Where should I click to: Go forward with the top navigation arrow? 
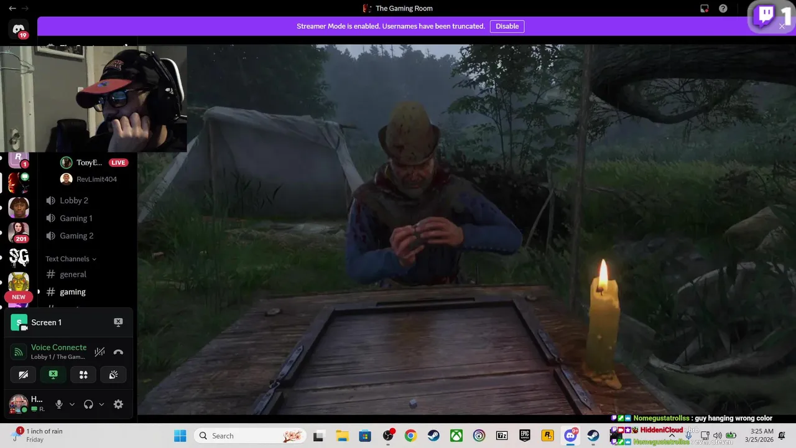(x=25, y=9)
